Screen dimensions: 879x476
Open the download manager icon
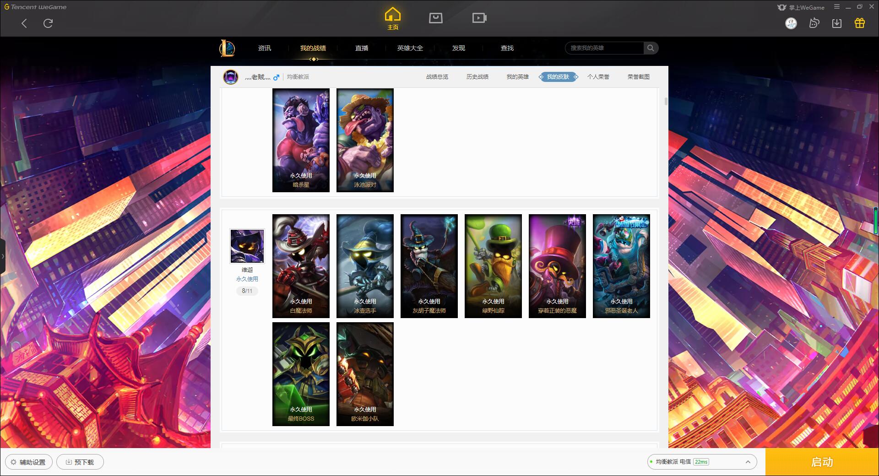tap(837, 23)
